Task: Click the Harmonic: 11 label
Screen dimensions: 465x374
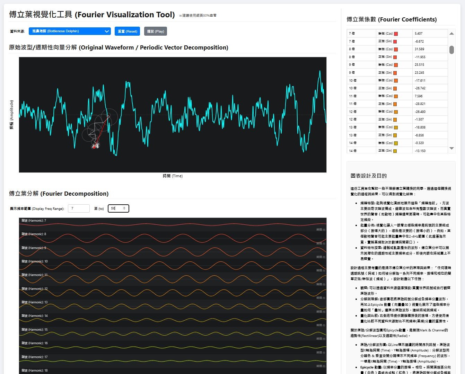Action: pos(35,275)
